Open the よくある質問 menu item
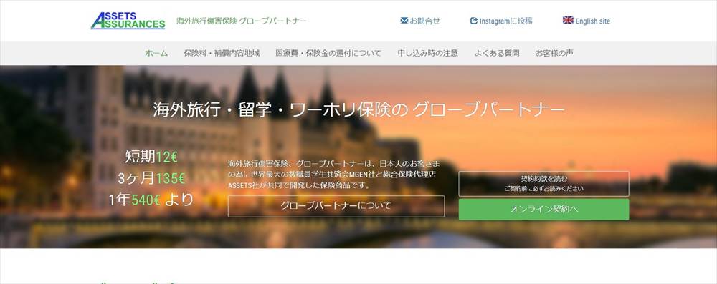The image size is (717, 284). [x=497, y=53]
